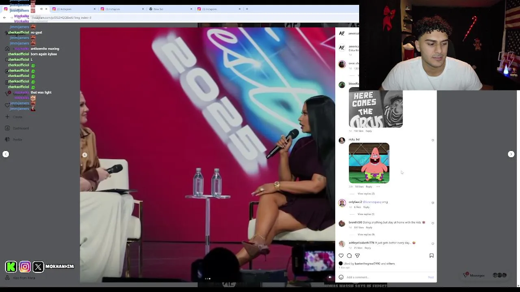Viewport: 520px width, 292px height.
Task: Switch to last Instagram tab
Action: tap(219, 9)
